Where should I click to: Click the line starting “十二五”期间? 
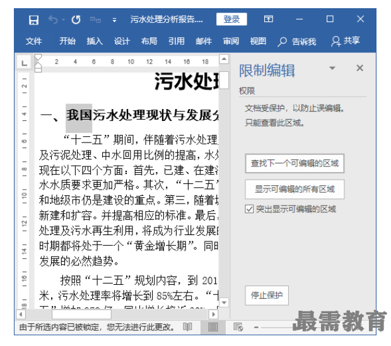point(141,140)
